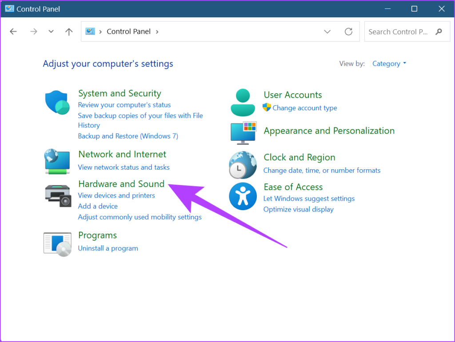Click the Programs category icon

coord(57,244)
